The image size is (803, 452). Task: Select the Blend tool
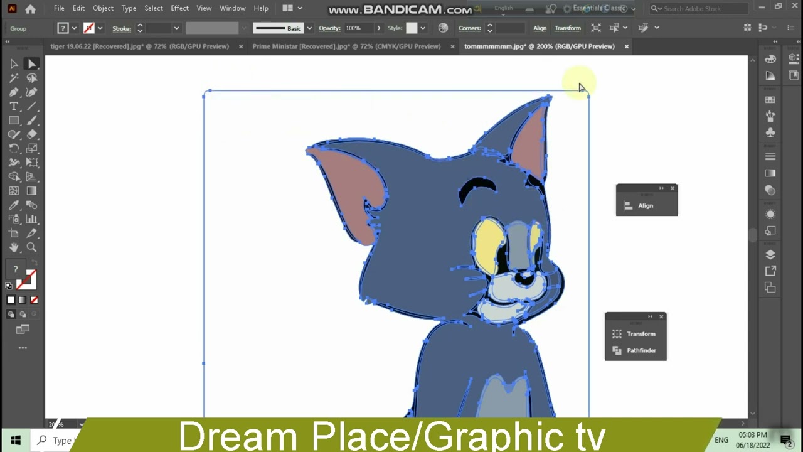click(x=31, y=205)
